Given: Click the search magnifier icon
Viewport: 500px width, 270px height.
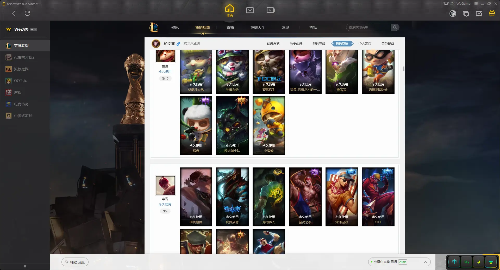Looking at the screenshot, I should click(395, 27).
